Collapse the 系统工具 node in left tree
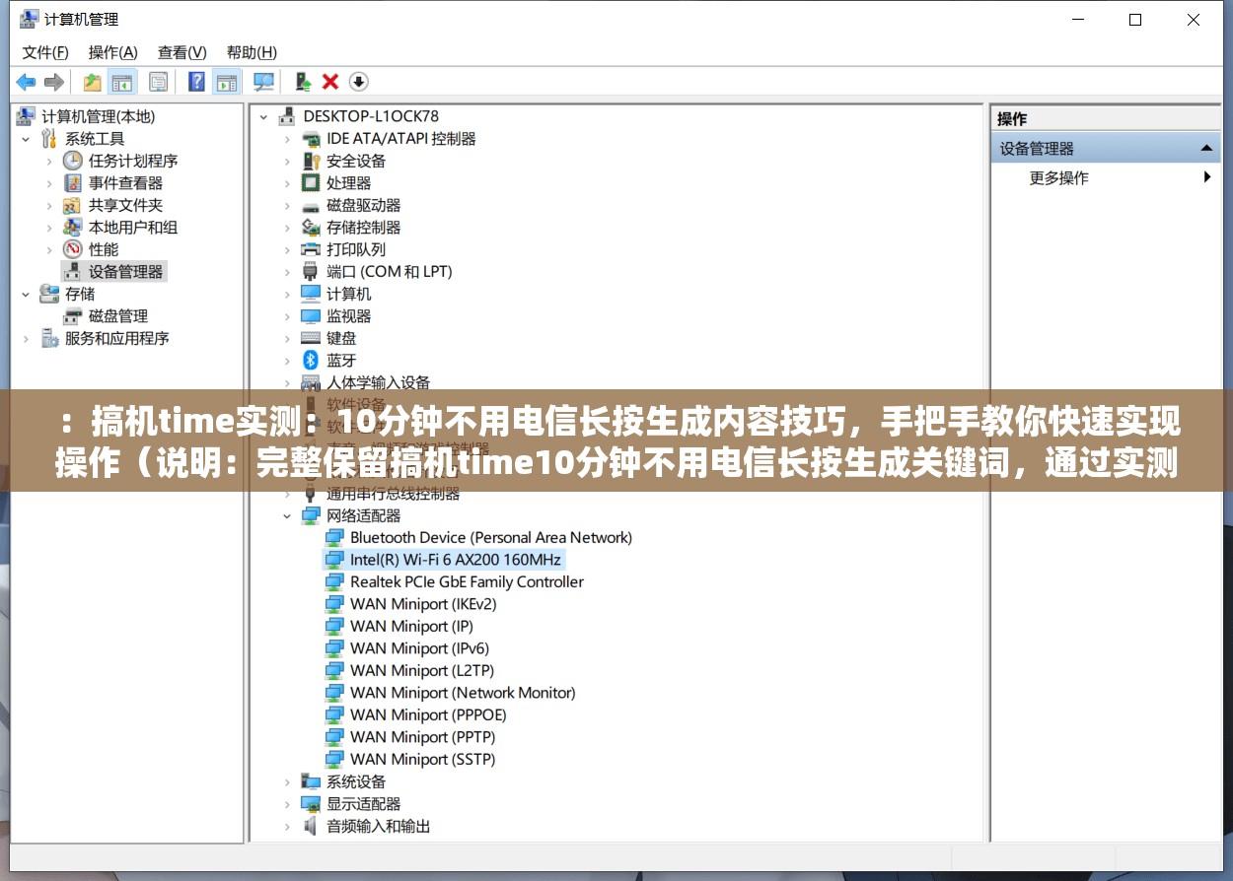 [26, 139]
